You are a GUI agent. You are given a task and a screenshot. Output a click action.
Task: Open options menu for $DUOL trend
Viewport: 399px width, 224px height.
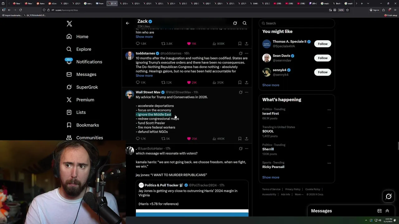(x=329, y=128)
